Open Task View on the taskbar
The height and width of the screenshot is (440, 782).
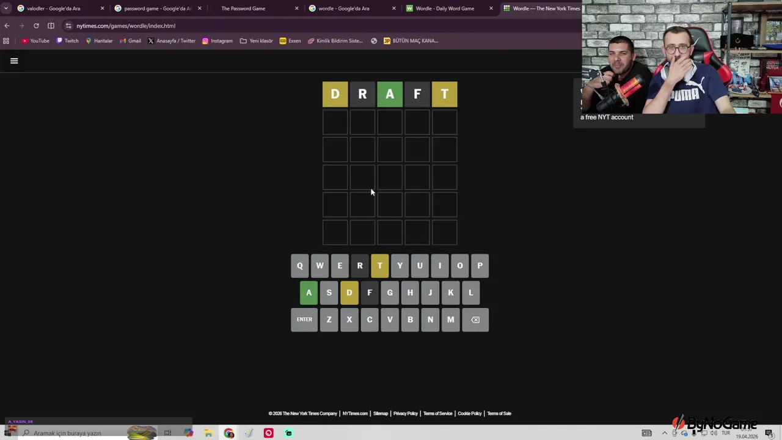(x=167, y=433)
